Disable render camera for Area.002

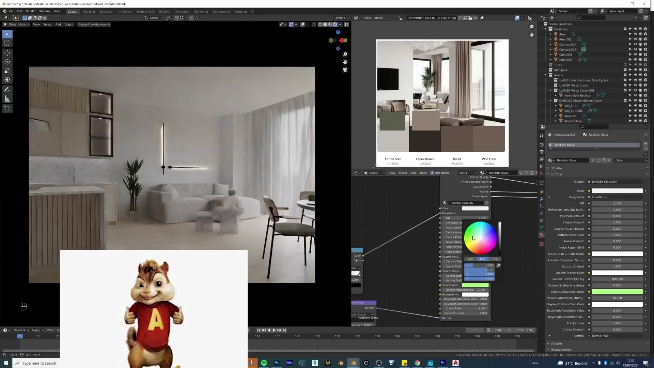[x=645, y=39]
